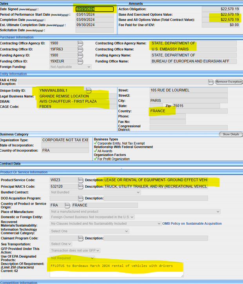Expand Use Of EPA Designated Products dropdown
The height and width of the screenshot is (284, 243).
(x=72, y=258)
